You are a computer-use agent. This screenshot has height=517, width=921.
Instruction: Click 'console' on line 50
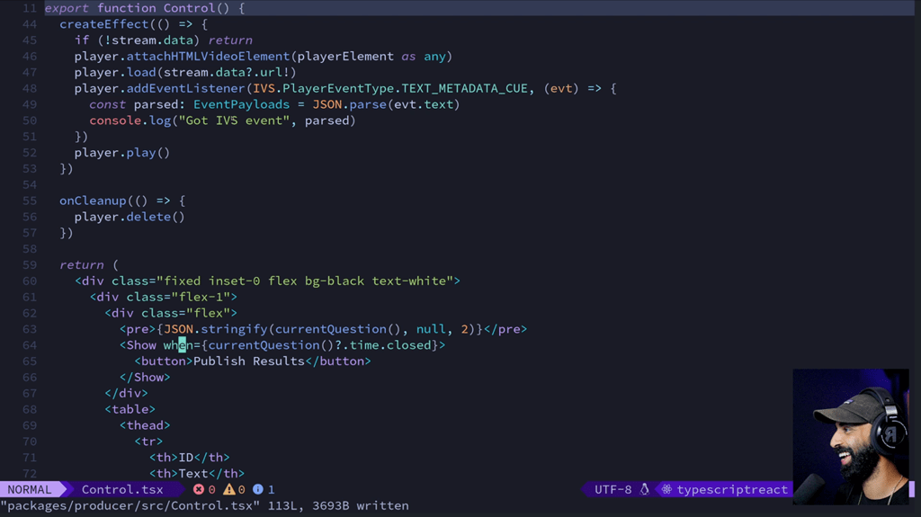pyautogui.click(x=115, y=120)
